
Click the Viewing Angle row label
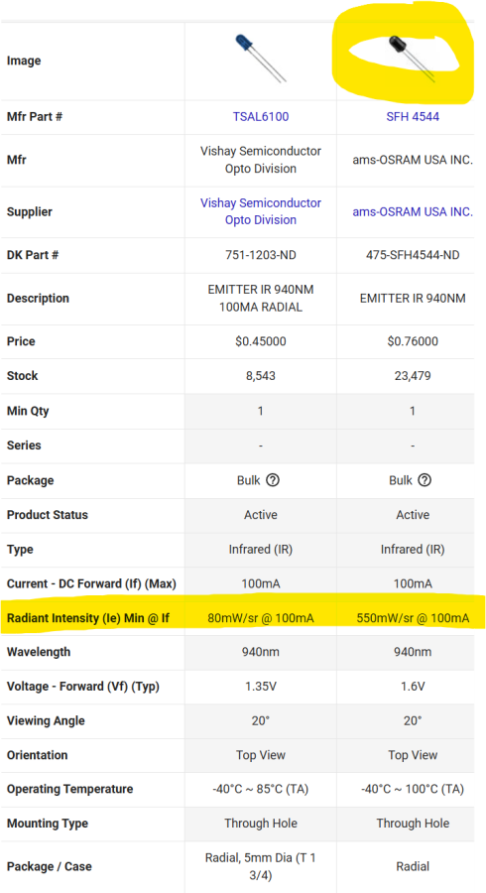[46, 720]
